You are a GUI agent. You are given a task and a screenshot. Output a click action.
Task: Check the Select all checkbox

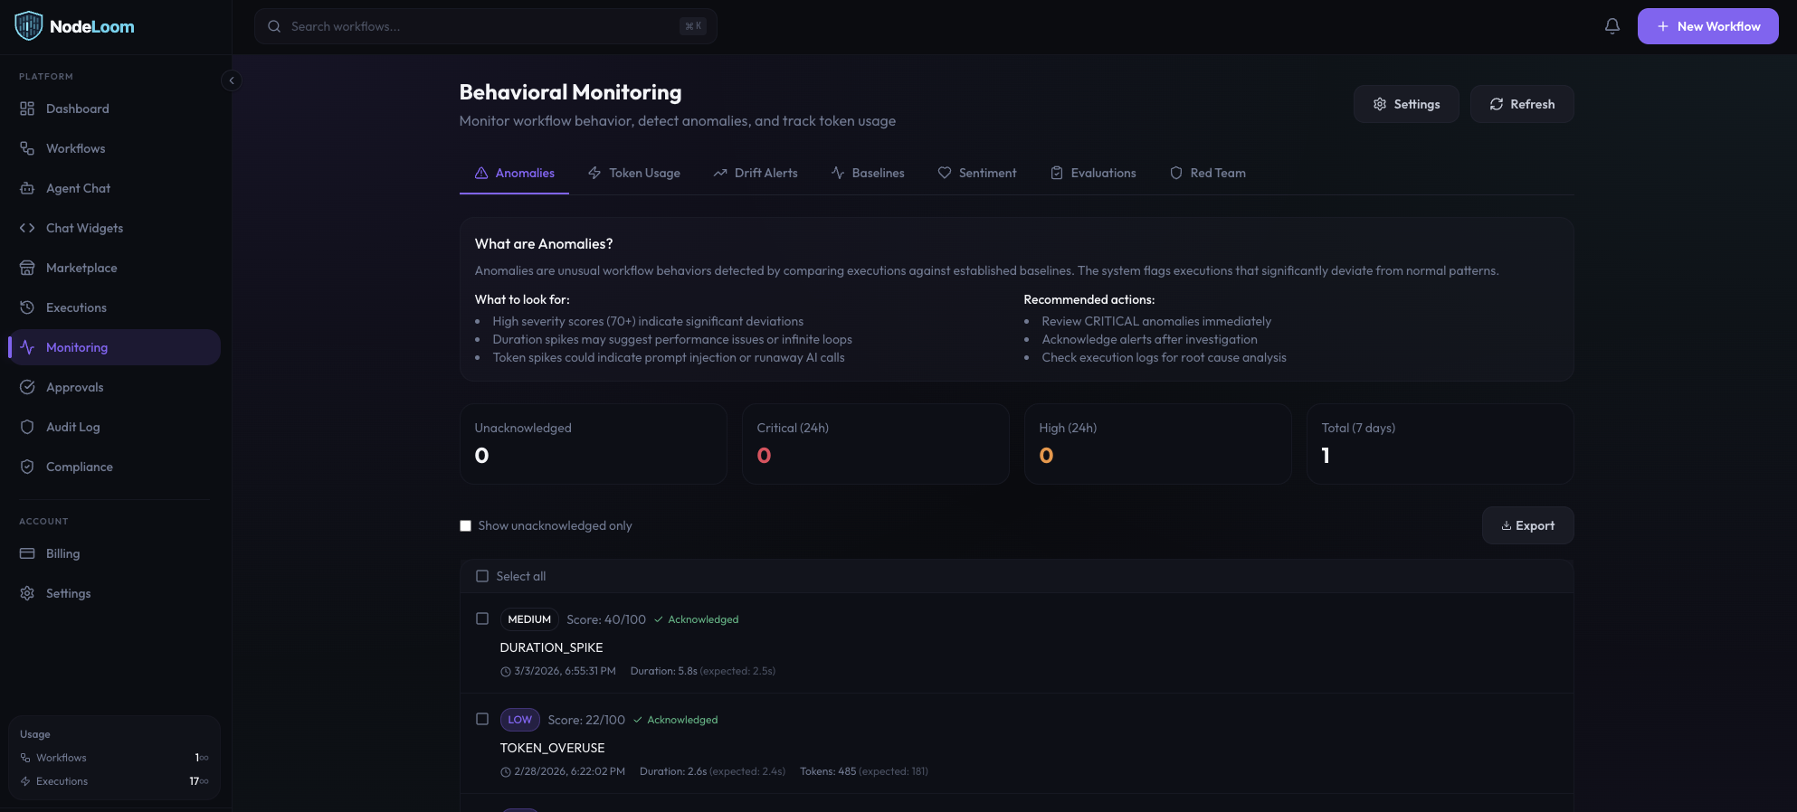coord(482,576)
